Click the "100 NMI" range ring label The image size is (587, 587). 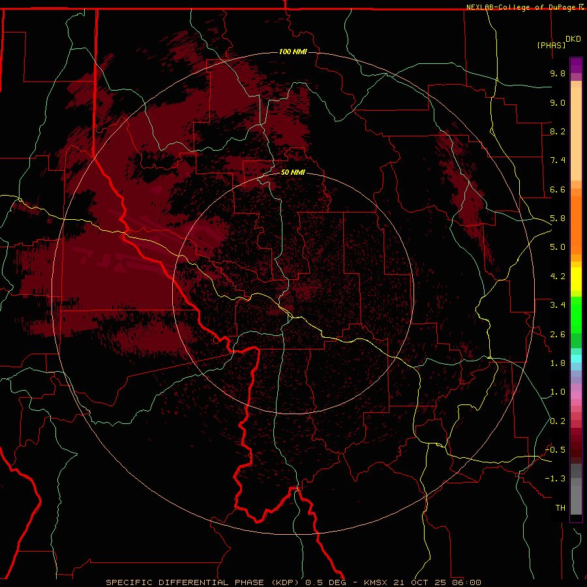pyautogui.click(x=293, y=52)
